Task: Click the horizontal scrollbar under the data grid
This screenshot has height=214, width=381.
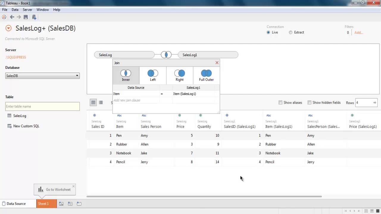Action: [x=204, y=196]
